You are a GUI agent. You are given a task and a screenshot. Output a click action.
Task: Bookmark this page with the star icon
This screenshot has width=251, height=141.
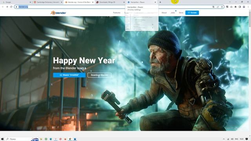[222, 7]
